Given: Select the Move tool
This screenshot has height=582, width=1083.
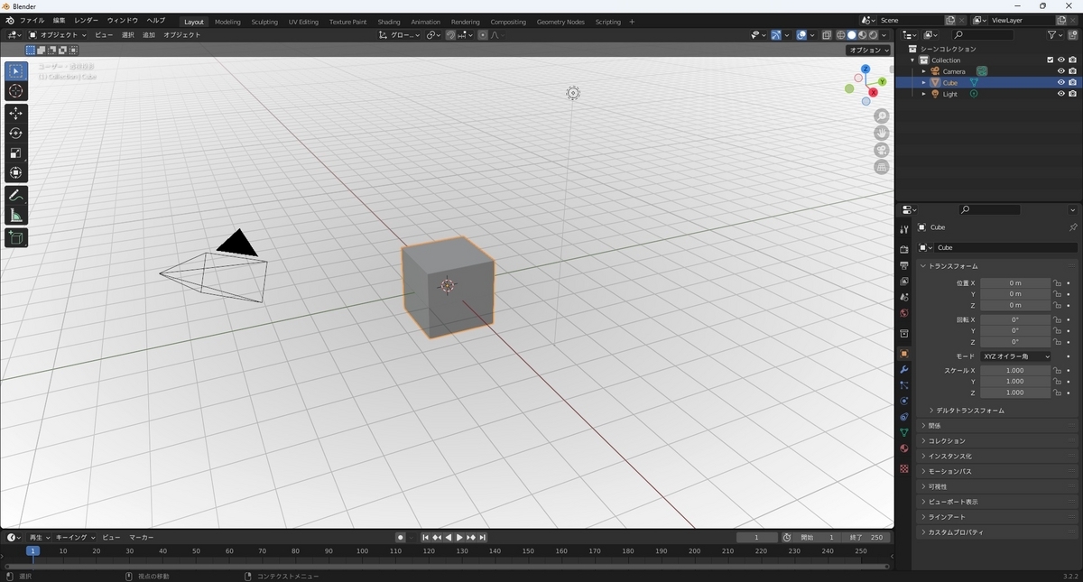Looking at the screenshot, I should (16, 114).
